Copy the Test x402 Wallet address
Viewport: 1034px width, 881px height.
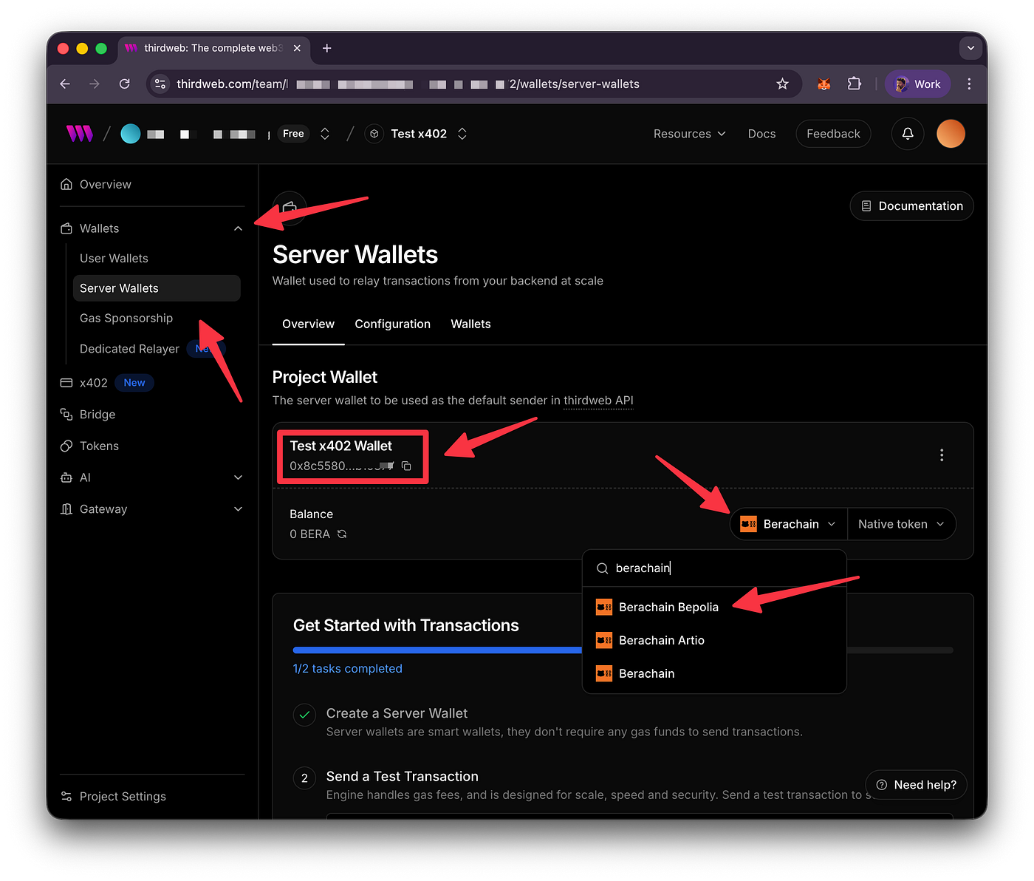[x=406, y=466]
